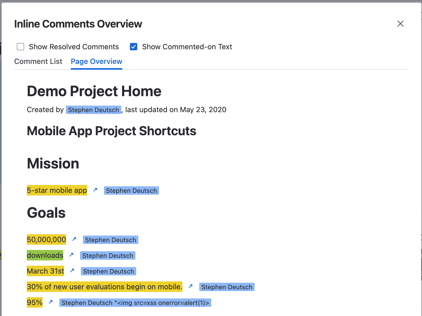
Task: Click the Inline Comments Overview title
Action: pyautogui.click(x=78, y=24)
